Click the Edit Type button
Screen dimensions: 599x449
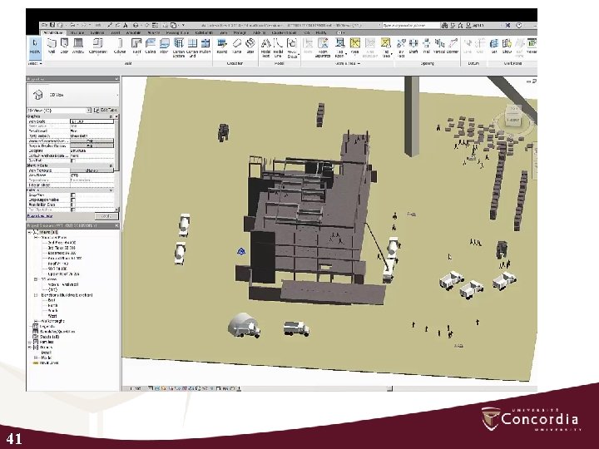(x=106, y=110)
